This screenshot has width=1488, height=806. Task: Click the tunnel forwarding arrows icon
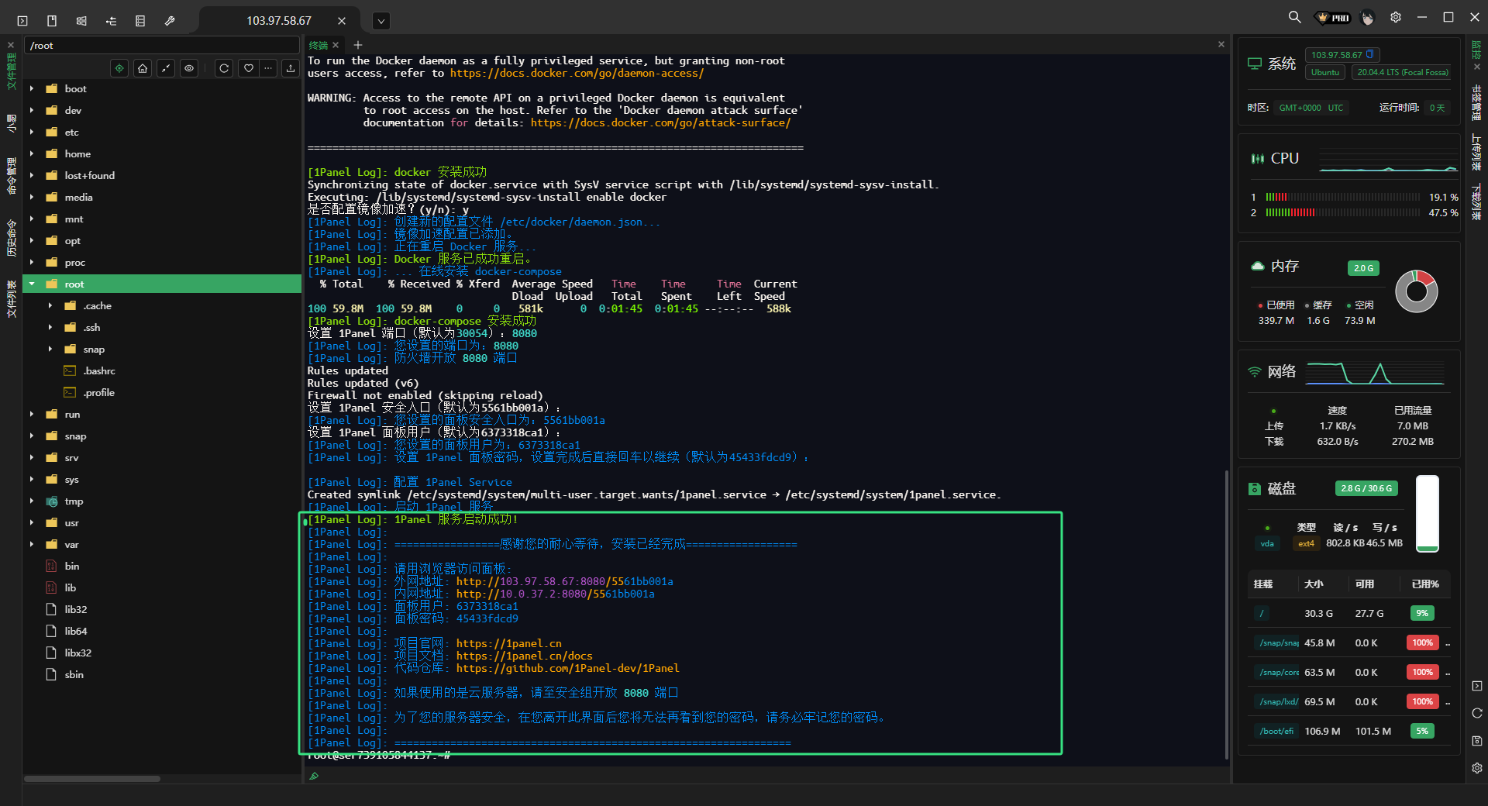point(111,21)
